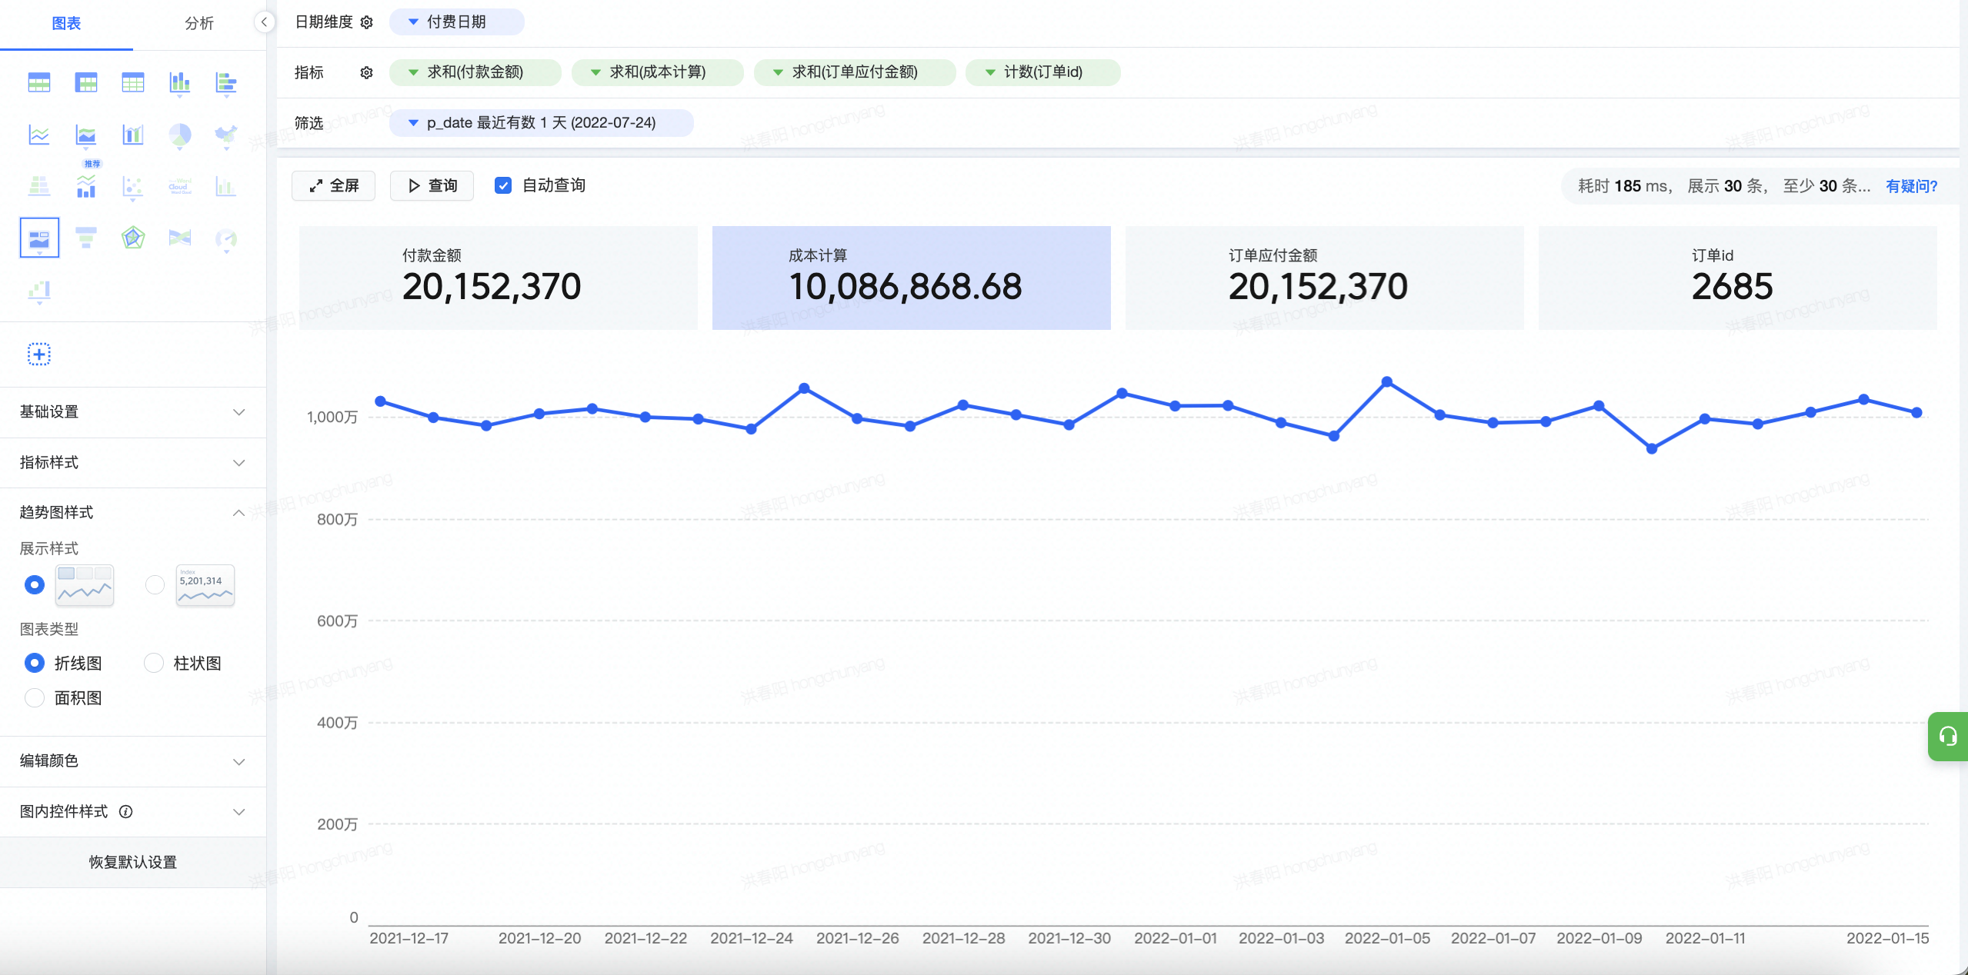Select cards-with-trend display style radio
This screenshot has height=975, width=1968.
point(35,585)
